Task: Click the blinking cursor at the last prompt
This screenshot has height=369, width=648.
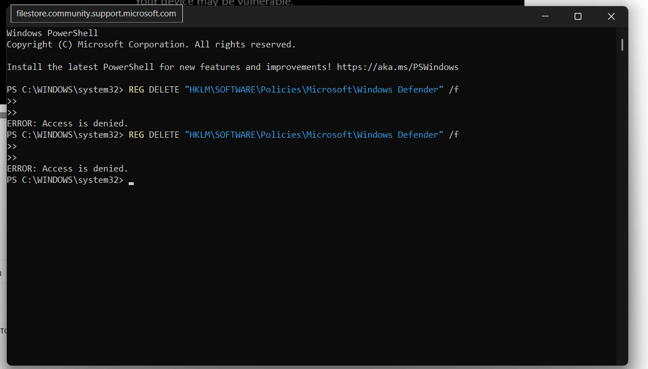Action: pyautogui.click(x=131, y=183)
